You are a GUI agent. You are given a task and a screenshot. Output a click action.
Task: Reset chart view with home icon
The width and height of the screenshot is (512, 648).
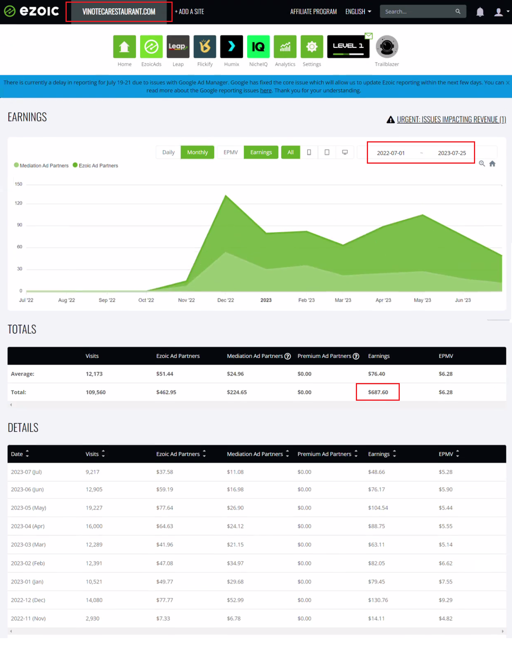492,164
